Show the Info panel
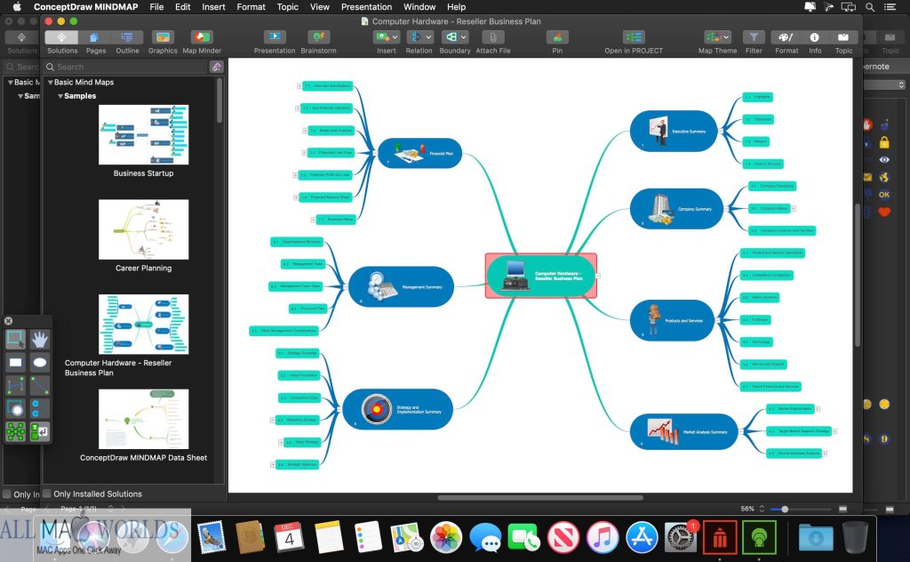The width and height of the screenshot is (910, 562). [815, 37]
